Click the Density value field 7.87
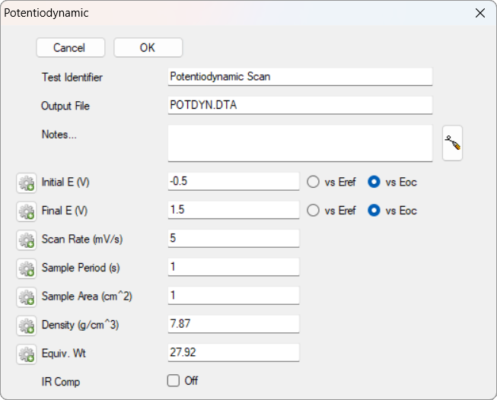 tap(234, 324)
